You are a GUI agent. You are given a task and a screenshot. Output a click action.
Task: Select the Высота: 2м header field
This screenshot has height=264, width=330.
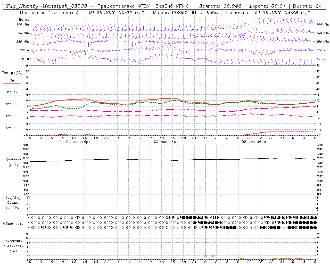(x=307, y=6)
